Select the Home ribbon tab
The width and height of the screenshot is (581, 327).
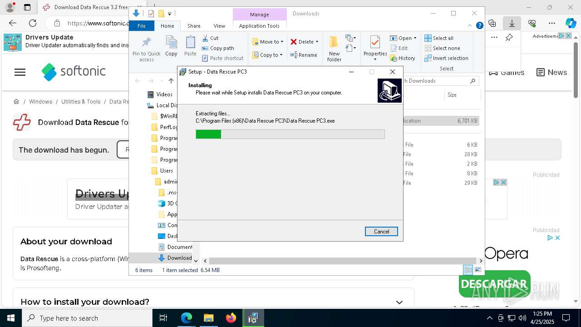click(x=167, y=26)
